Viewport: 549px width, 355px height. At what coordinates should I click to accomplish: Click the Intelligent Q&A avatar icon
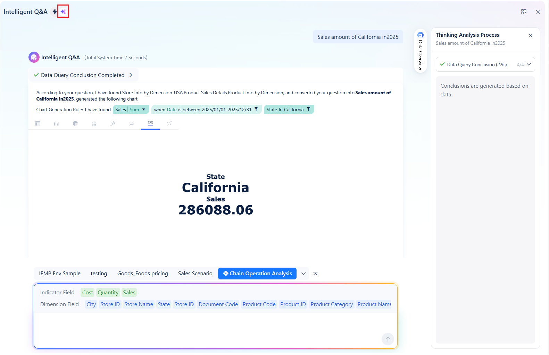pyautogui.click(x=34, y=57)
